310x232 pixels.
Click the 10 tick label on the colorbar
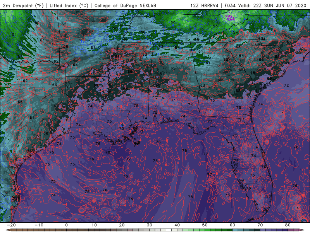[x=94, y=225]
